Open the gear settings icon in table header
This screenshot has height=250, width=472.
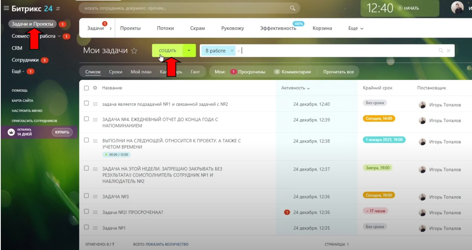[95, 88]
